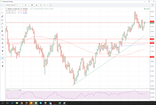Open the indicators chart icon
Screen dimensions: 156x105
coord(36,5)
